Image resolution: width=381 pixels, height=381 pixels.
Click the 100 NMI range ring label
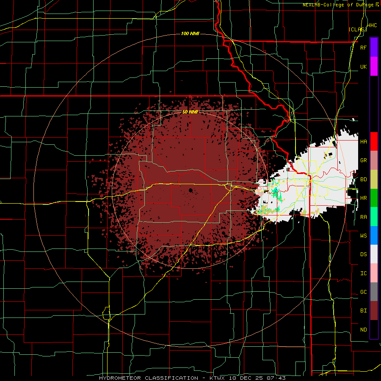190,33
